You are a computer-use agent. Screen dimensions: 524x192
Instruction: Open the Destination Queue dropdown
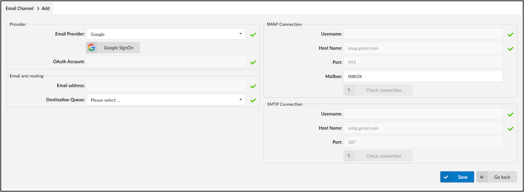[166, 100]
